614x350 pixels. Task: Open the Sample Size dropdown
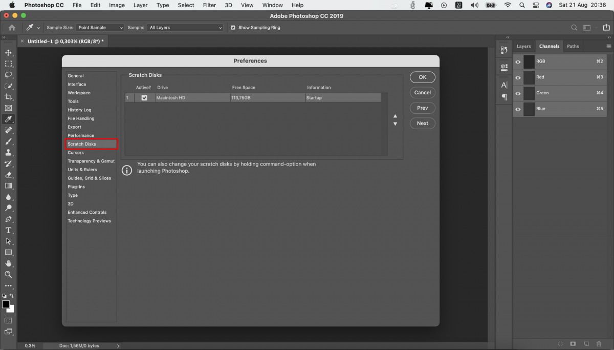(x=100, y=28)
